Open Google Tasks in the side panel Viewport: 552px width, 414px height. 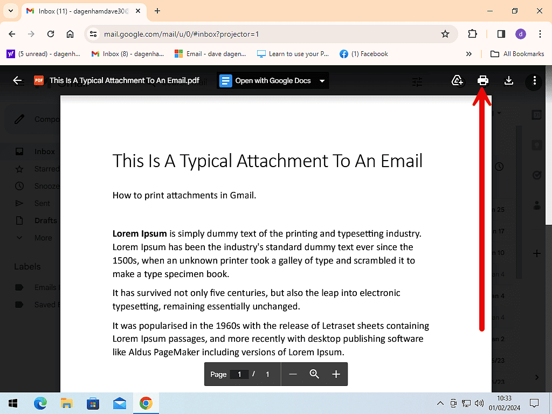[x=536, y=175]
